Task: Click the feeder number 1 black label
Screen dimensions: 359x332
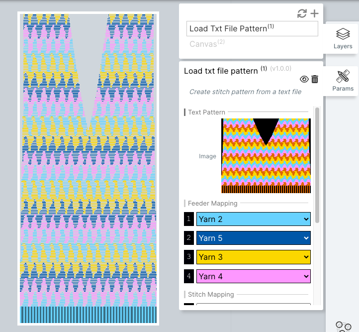Action: tap(189, 219)
